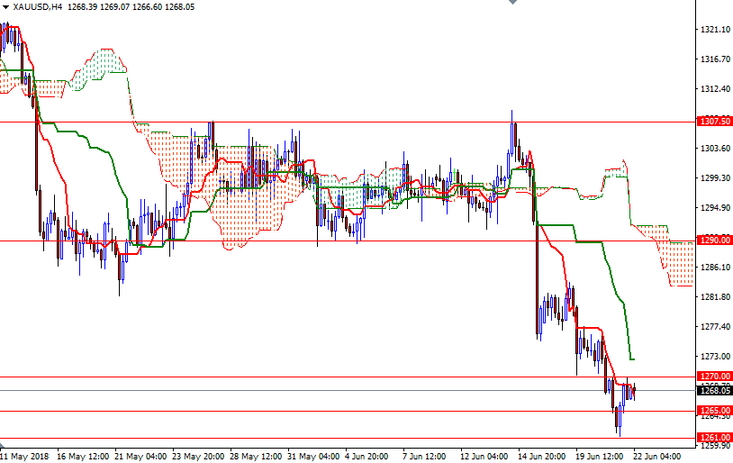Viewport: 733px width, 463px height.
Task: Click the black 1268.05 current price tag
Action: coord(714,390)
